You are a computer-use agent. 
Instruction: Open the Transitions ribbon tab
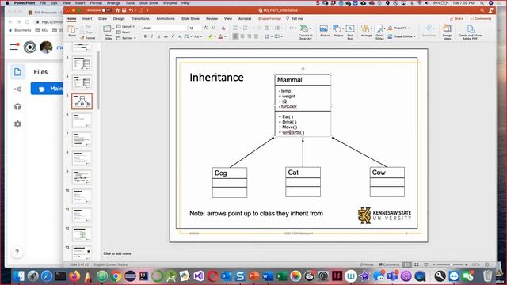pyautogui.click(x=140, y=19)
